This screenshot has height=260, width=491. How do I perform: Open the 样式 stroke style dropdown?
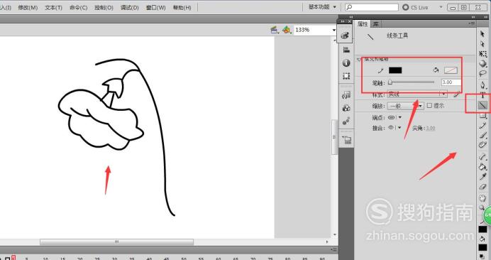417,94
